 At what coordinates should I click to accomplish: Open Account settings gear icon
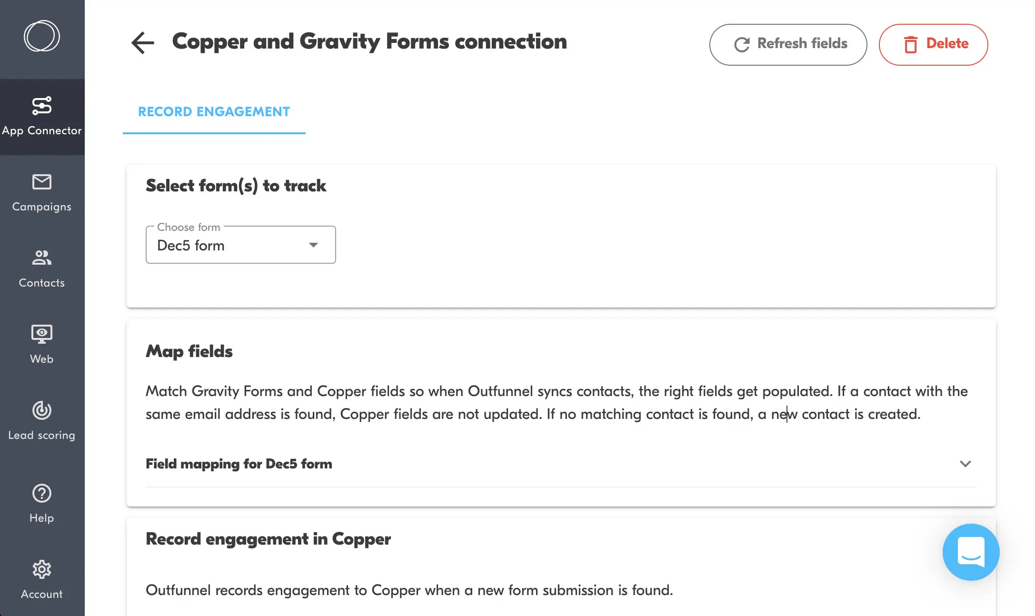pyautogui.click(x=42, y=569)
